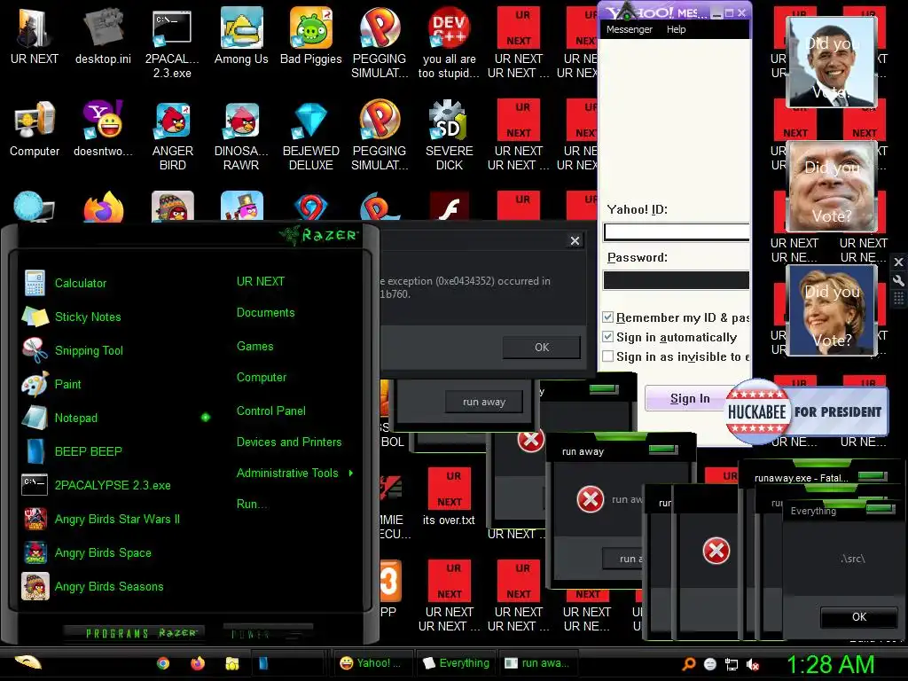Viewport: 908px width, 681px height.
Task: Click OK in the exception error dialog
Action: (x=542, y=348)
